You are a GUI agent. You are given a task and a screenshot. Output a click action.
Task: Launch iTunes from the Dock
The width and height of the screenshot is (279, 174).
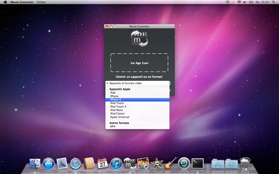[x=116, y=163]
